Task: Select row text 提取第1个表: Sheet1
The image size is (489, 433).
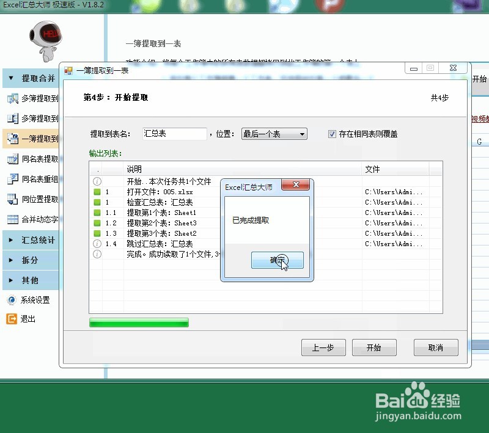Action: tap(161, 213)
